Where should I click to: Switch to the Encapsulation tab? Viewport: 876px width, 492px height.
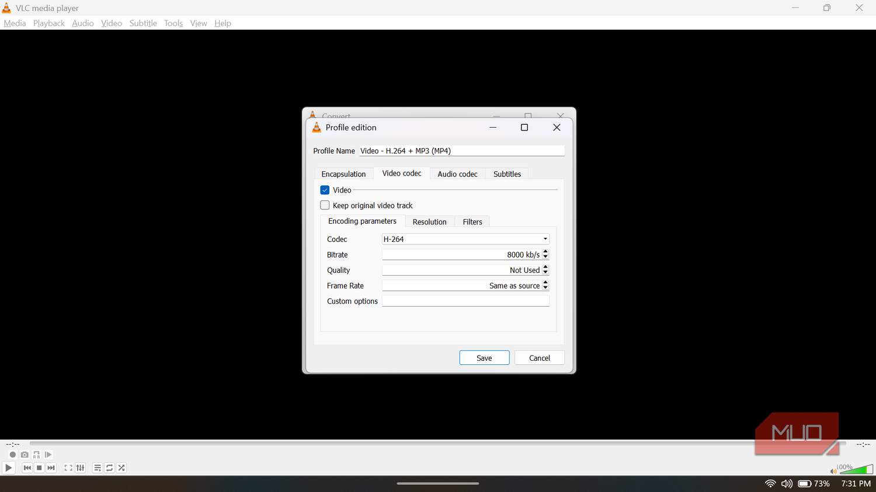[343, 174]
